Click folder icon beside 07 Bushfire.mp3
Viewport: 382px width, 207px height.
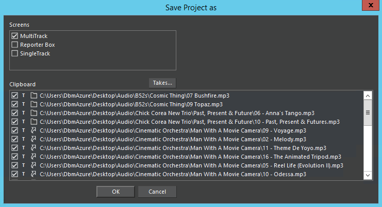34,96
